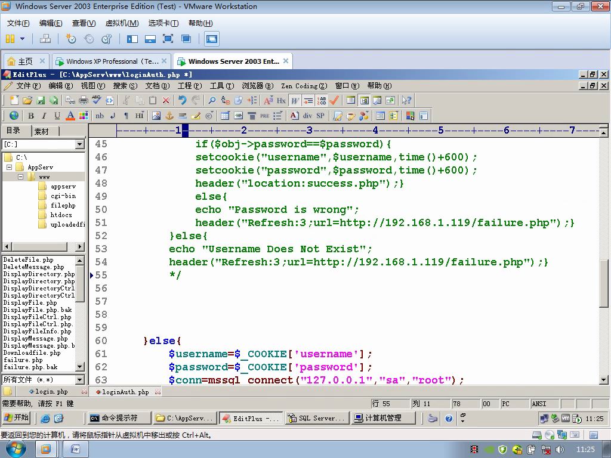The height and width of the screenshot is (458, 611).
Task: Click the context help arrow-question icon
Action: click(406, 100)
